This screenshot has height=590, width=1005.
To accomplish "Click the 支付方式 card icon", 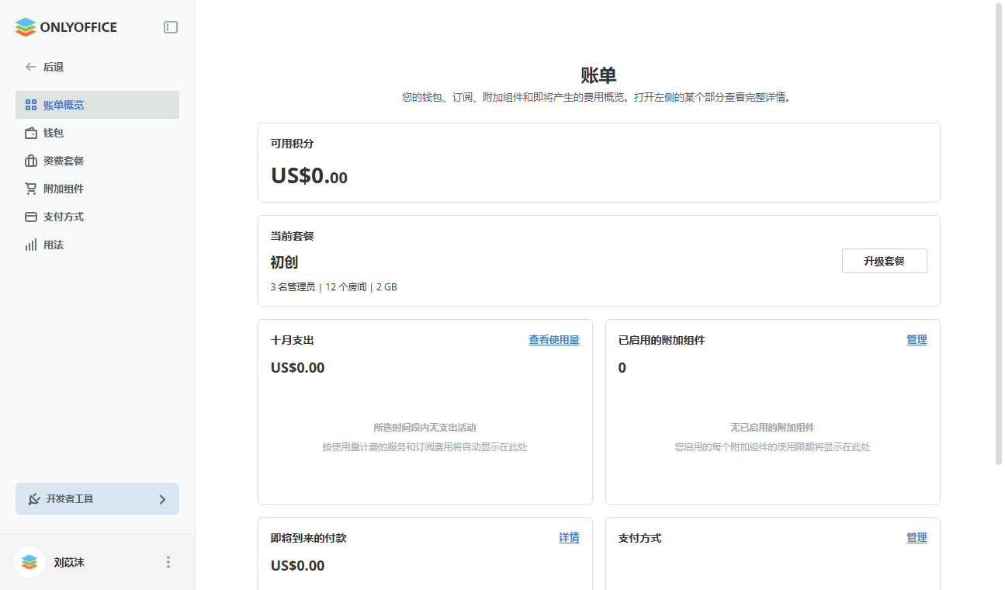I will (31, 217).
